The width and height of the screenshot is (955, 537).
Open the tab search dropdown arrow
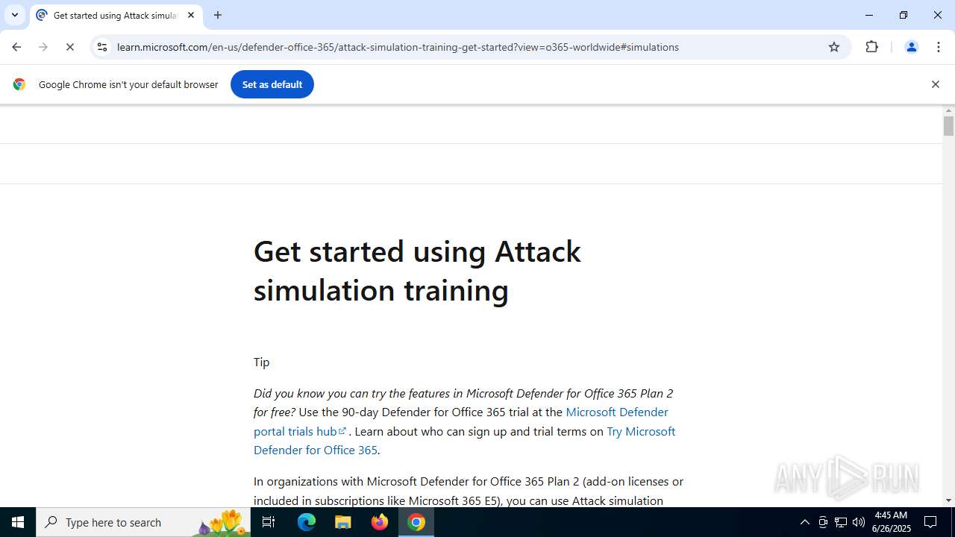(14, 15)
